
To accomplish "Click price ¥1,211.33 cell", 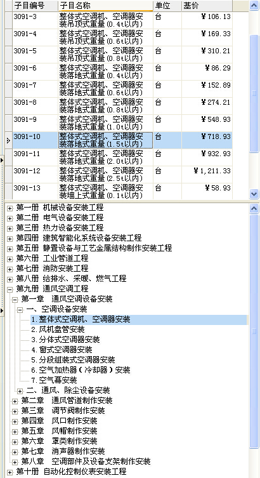I will (207, 175).
